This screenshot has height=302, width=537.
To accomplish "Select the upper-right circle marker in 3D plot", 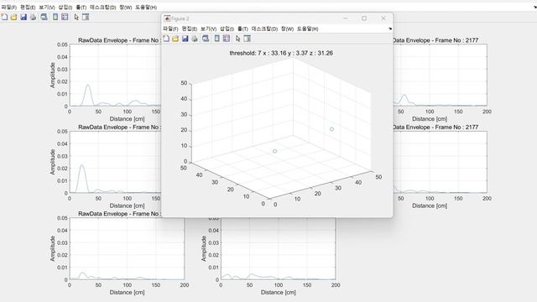I will tap(331, 129).
